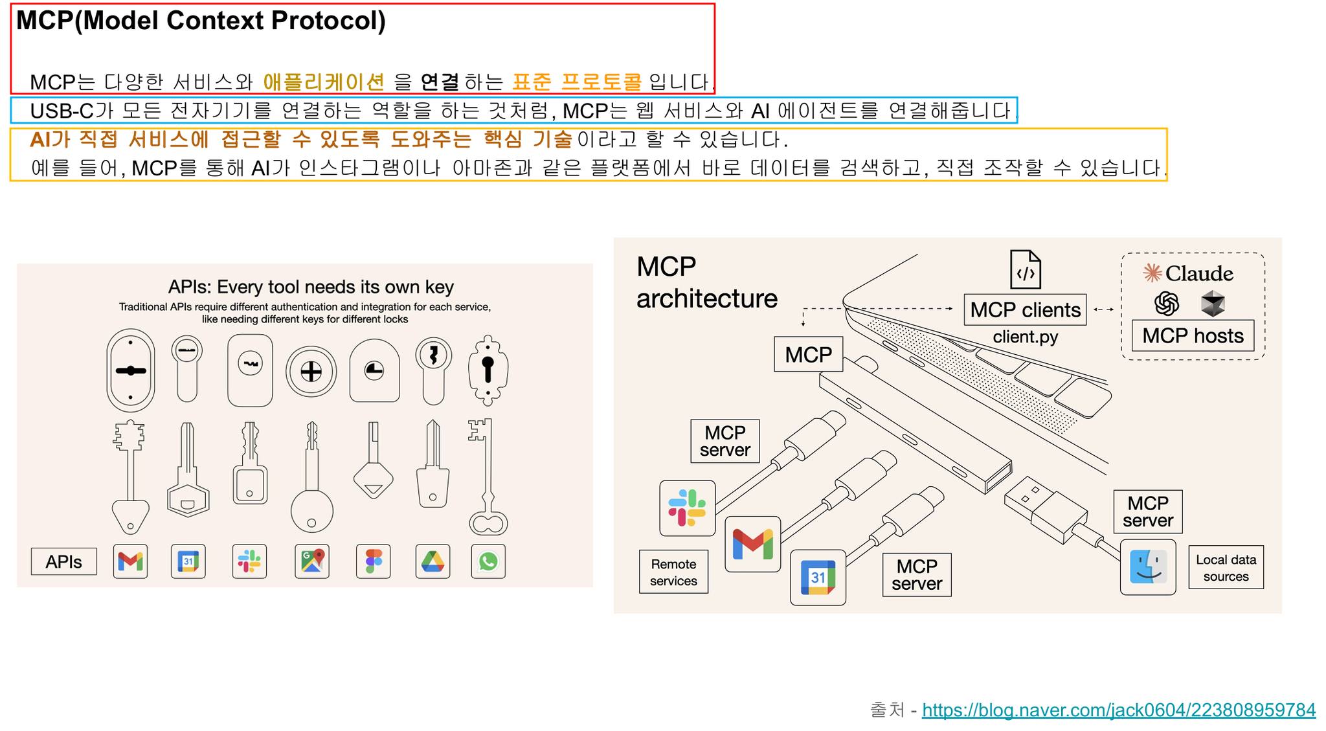Image resolution: width=1326 pixels, height=731 pixels.
Task: Click the Figma icon
Action: pos(374,561)
